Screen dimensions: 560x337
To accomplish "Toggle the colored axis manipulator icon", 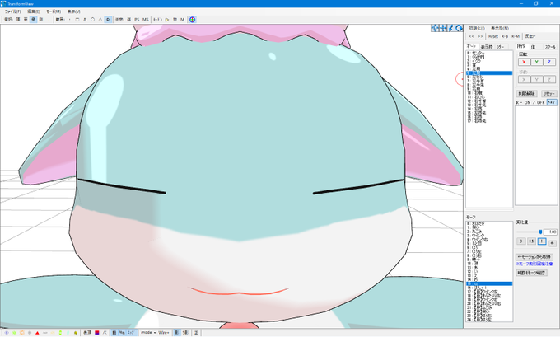I will point(192,20).
